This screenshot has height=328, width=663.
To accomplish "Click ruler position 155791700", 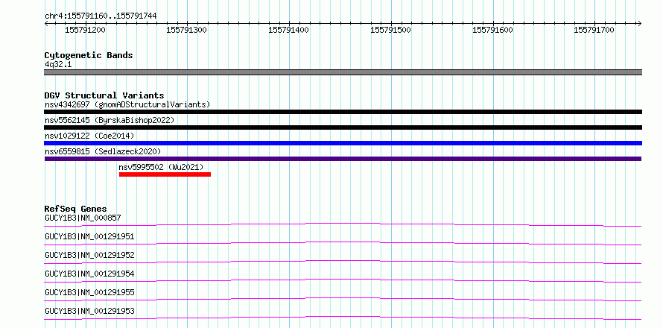I will point(594,30).
